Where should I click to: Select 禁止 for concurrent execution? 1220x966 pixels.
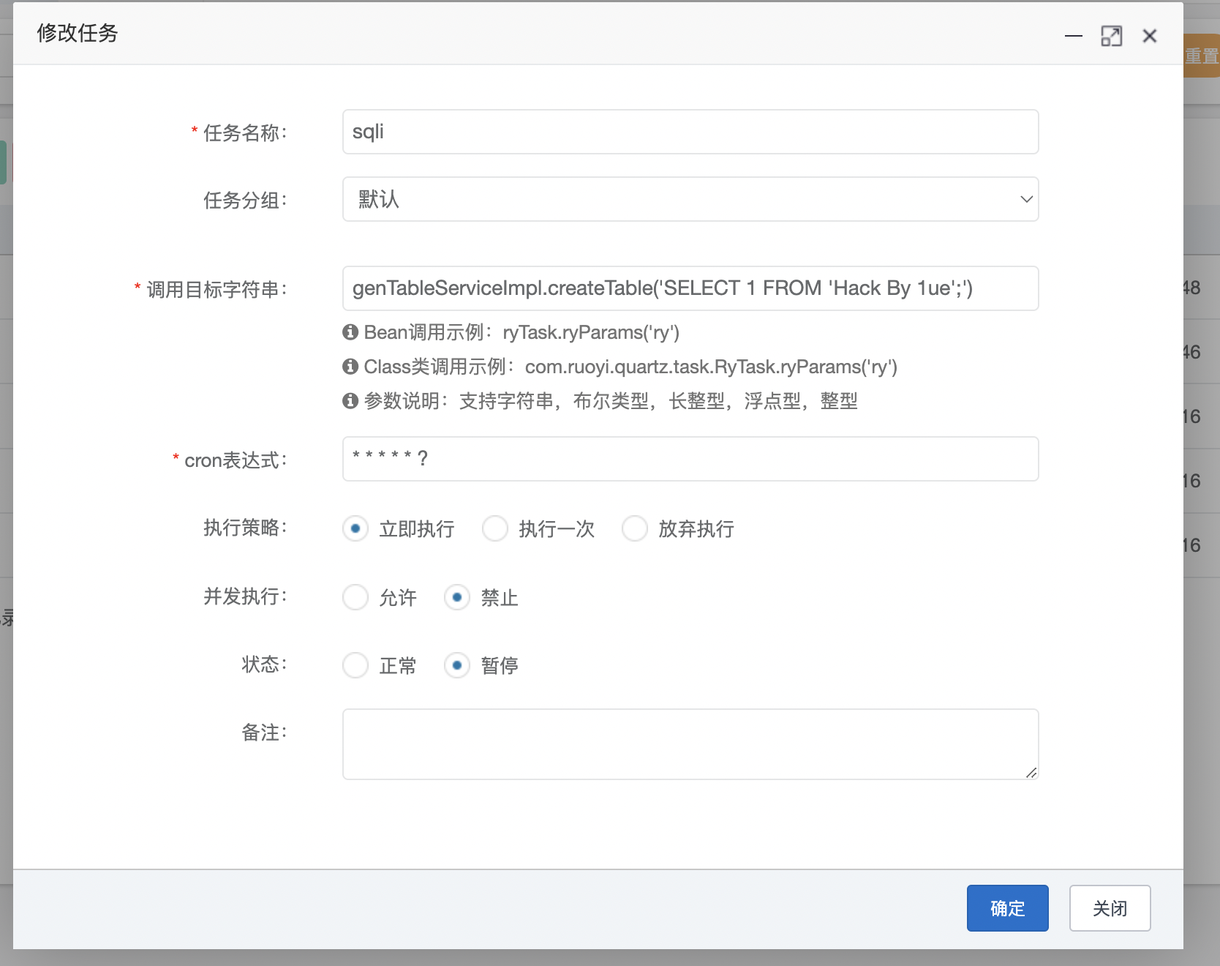click(457, 597)
